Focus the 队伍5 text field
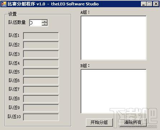The image size is (160, 130). (41, 72)
